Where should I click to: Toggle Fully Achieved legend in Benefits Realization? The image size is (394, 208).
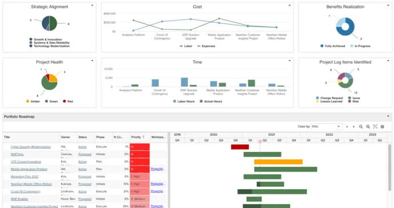click(x=333, y=46)
